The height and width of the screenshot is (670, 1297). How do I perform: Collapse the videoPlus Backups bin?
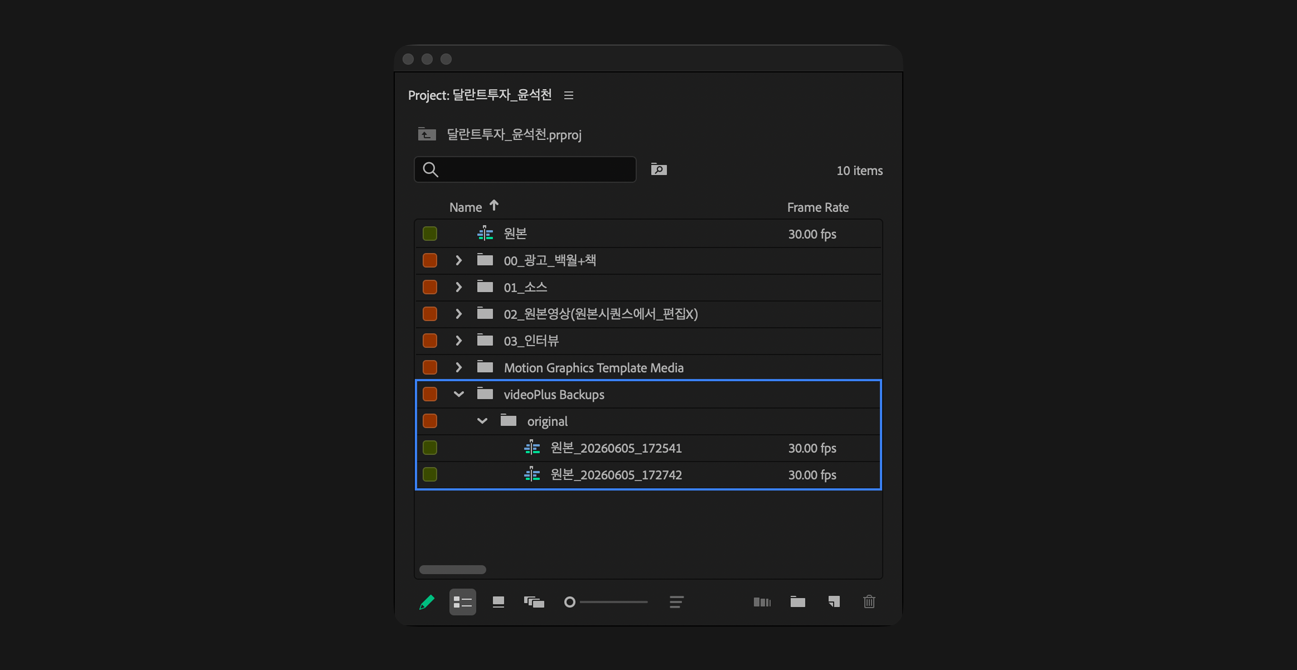[458, 394]
